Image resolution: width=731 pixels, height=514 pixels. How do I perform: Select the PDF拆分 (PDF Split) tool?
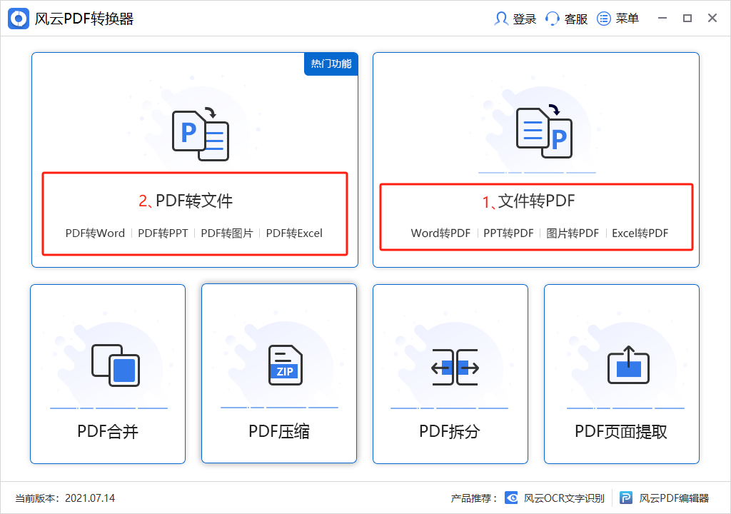pyautogui.click(x=450, y=373)
